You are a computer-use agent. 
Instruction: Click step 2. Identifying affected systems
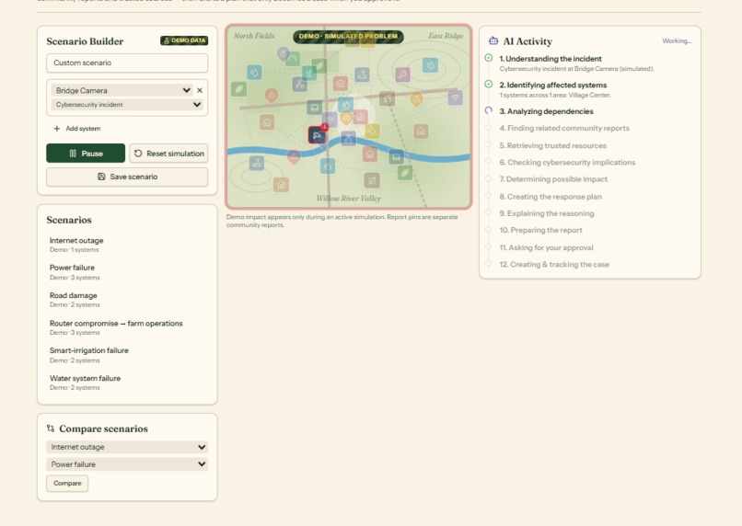[x=552, y=86]
